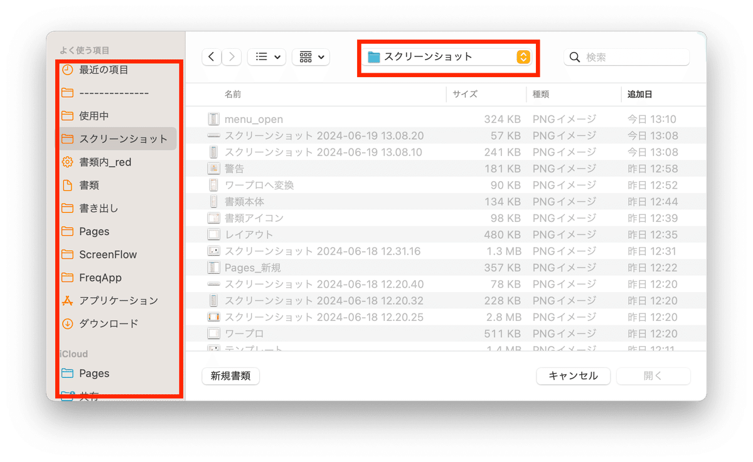Sort by 追加日 column header
Screen dimensions: 753x462
pos(640,94)
